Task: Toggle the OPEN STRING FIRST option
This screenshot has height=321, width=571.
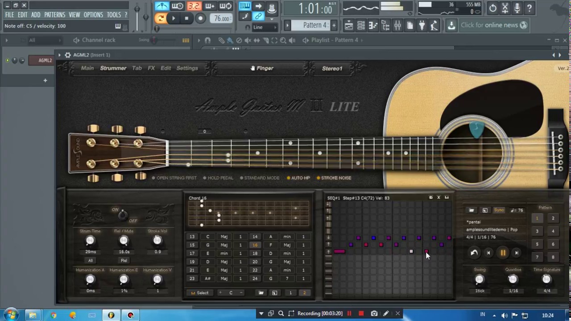Action: tap(174, 178)
